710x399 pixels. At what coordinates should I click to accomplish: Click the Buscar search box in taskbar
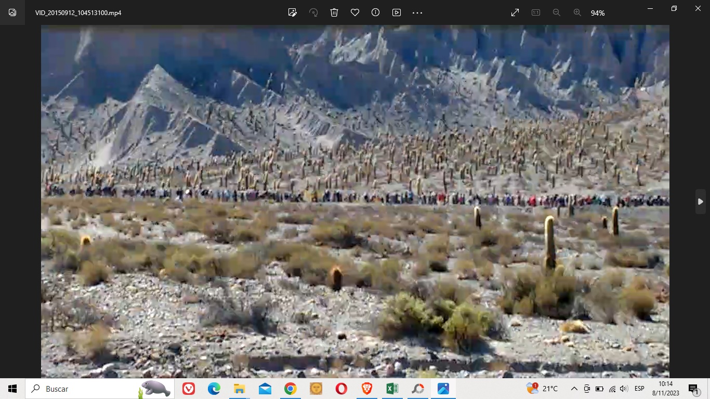pyautogui.click(x=99, y=389)
